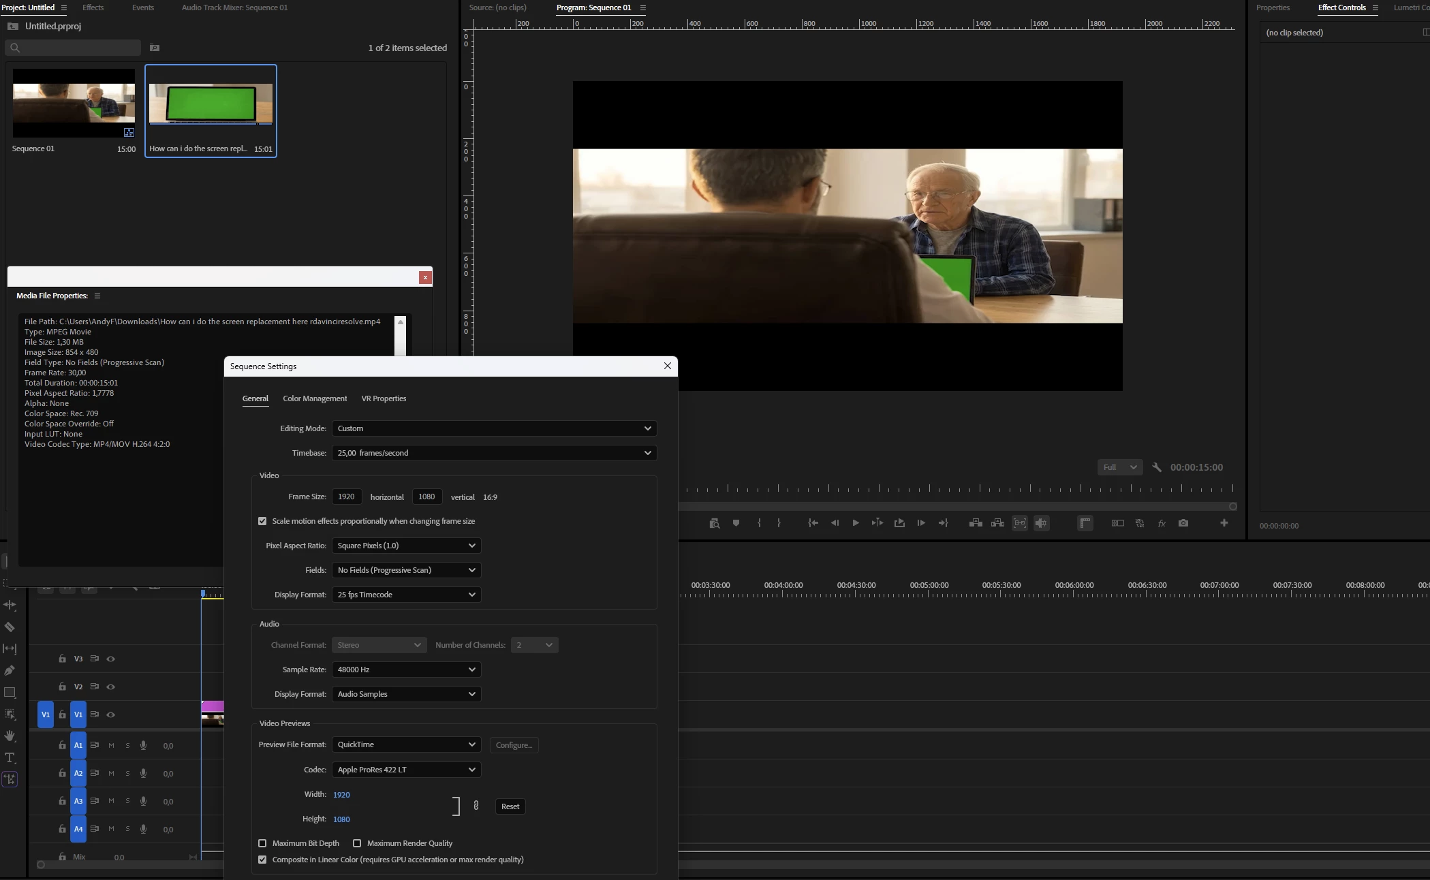Select the Hand tool
This screenshot has height=880, width=1430.
point(10,736)
